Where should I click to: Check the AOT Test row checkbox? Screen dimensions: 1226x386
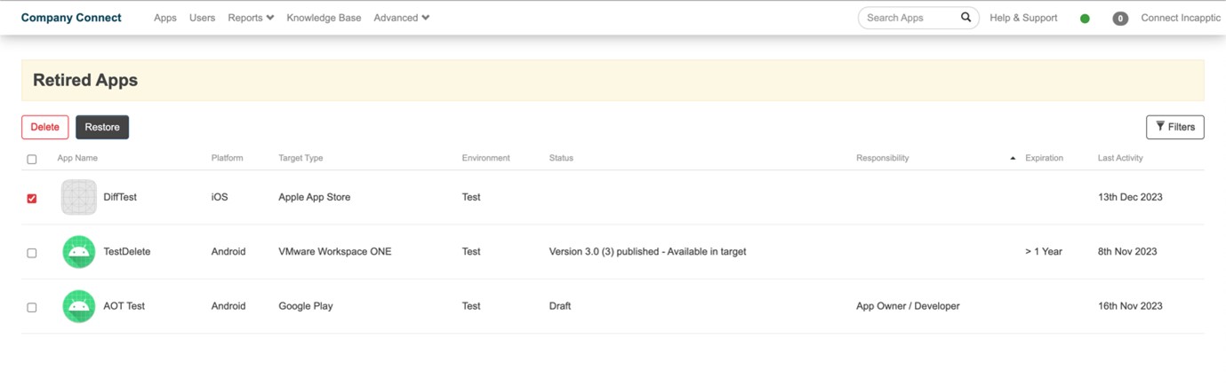(x=32, y=307)
